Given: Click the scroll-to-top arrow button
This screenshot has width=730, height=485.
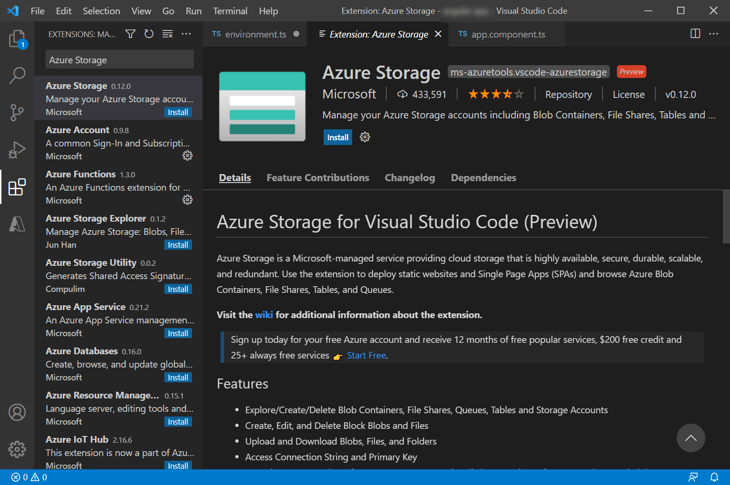Looking at the screenshot, I should click(x=691, y=438).
